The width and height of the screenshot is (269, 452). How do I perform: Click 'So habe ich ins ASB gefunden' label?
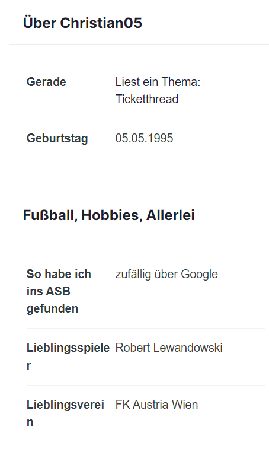click(59, 291)
